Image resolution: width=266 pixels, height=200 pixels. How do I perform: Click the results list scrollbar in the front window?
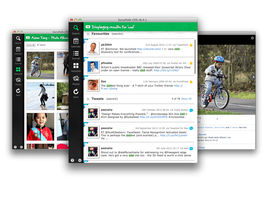point(195,57)
